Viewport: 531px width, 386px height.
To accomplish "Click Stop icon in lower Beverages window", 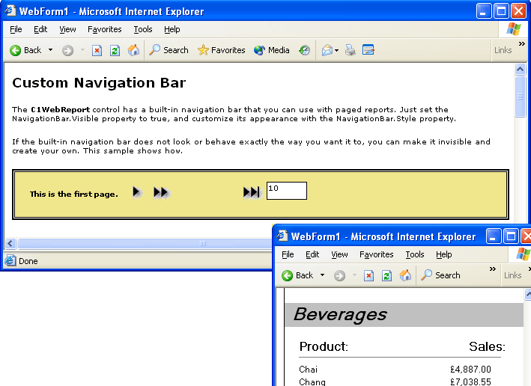I will click(x=368, y=276).
